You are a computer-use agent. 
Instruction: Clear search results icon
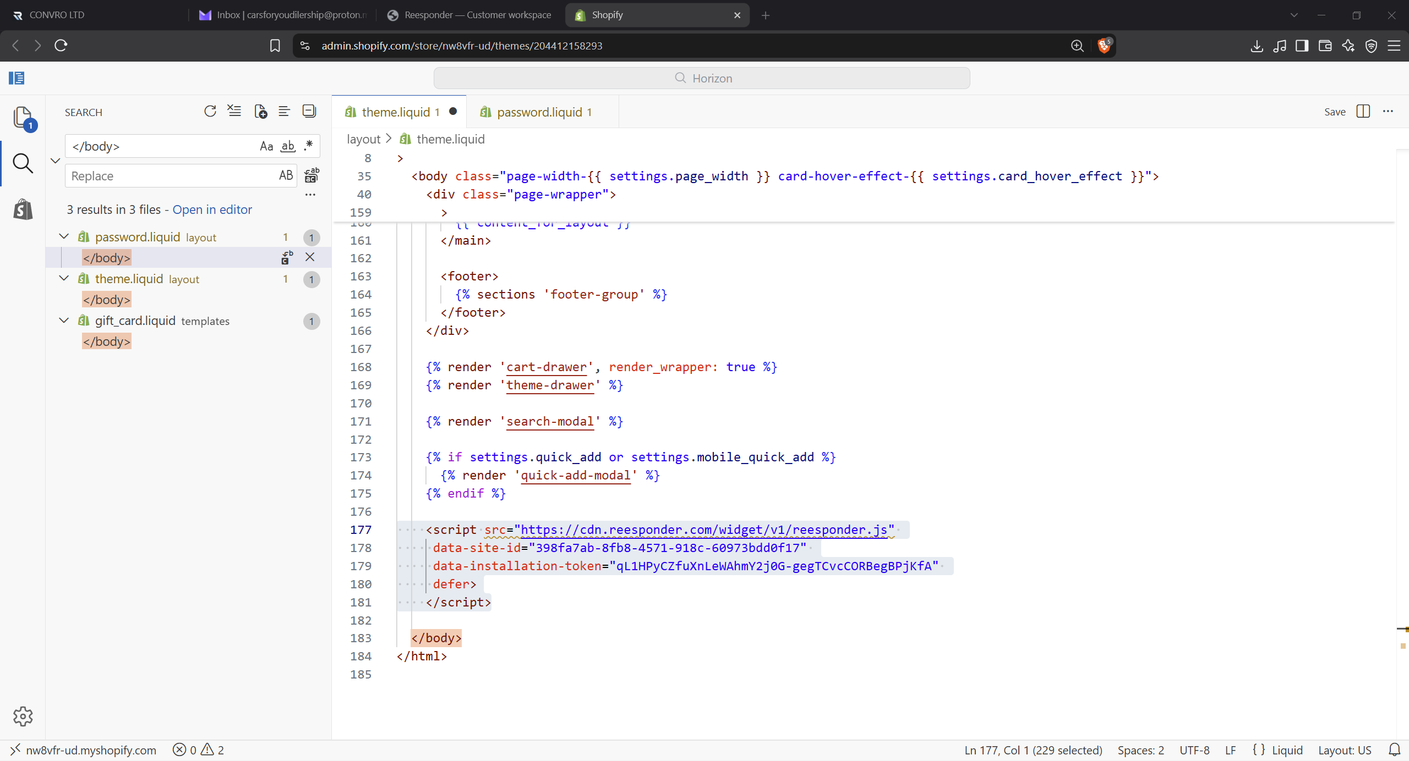pyautogui.click(x=234, y=112)
